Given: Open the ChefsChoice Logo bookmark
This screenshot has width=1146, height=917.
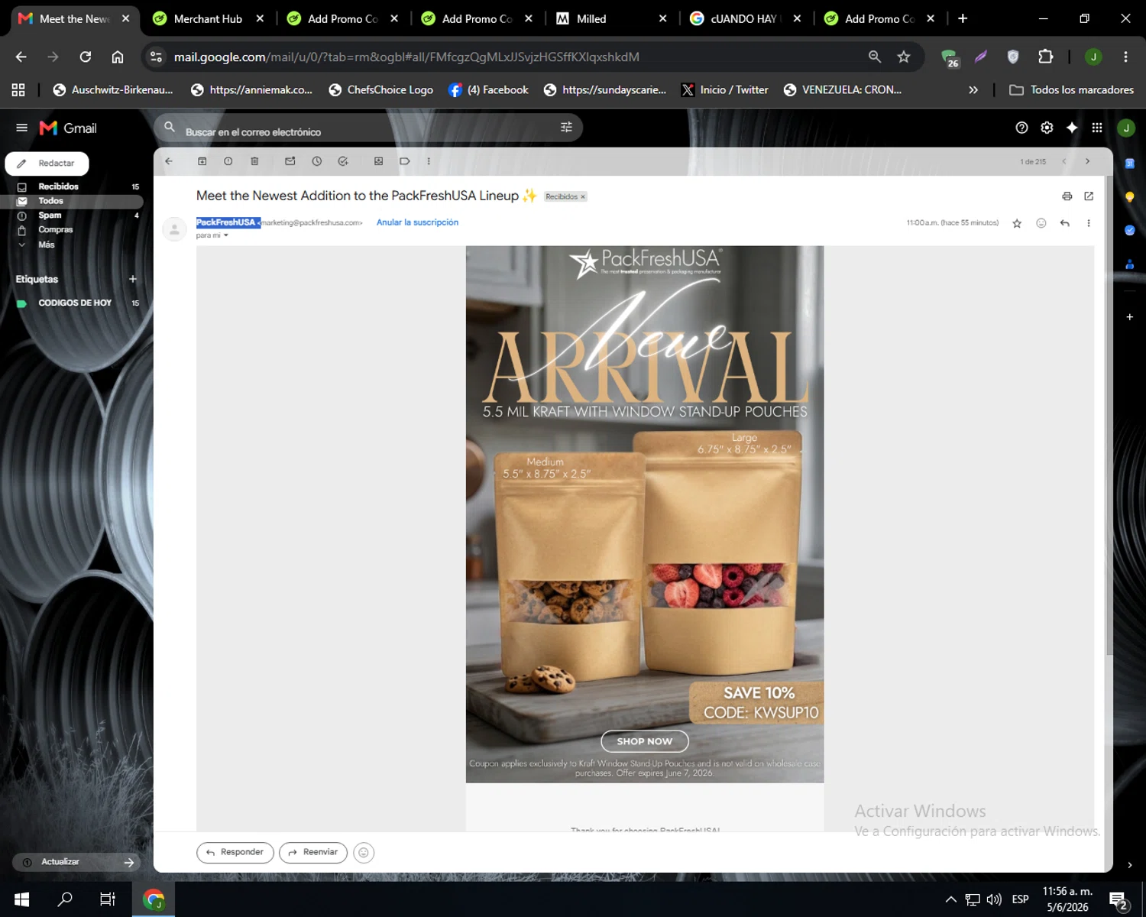Looking at the screenshot, I should (x=381, y=89).
